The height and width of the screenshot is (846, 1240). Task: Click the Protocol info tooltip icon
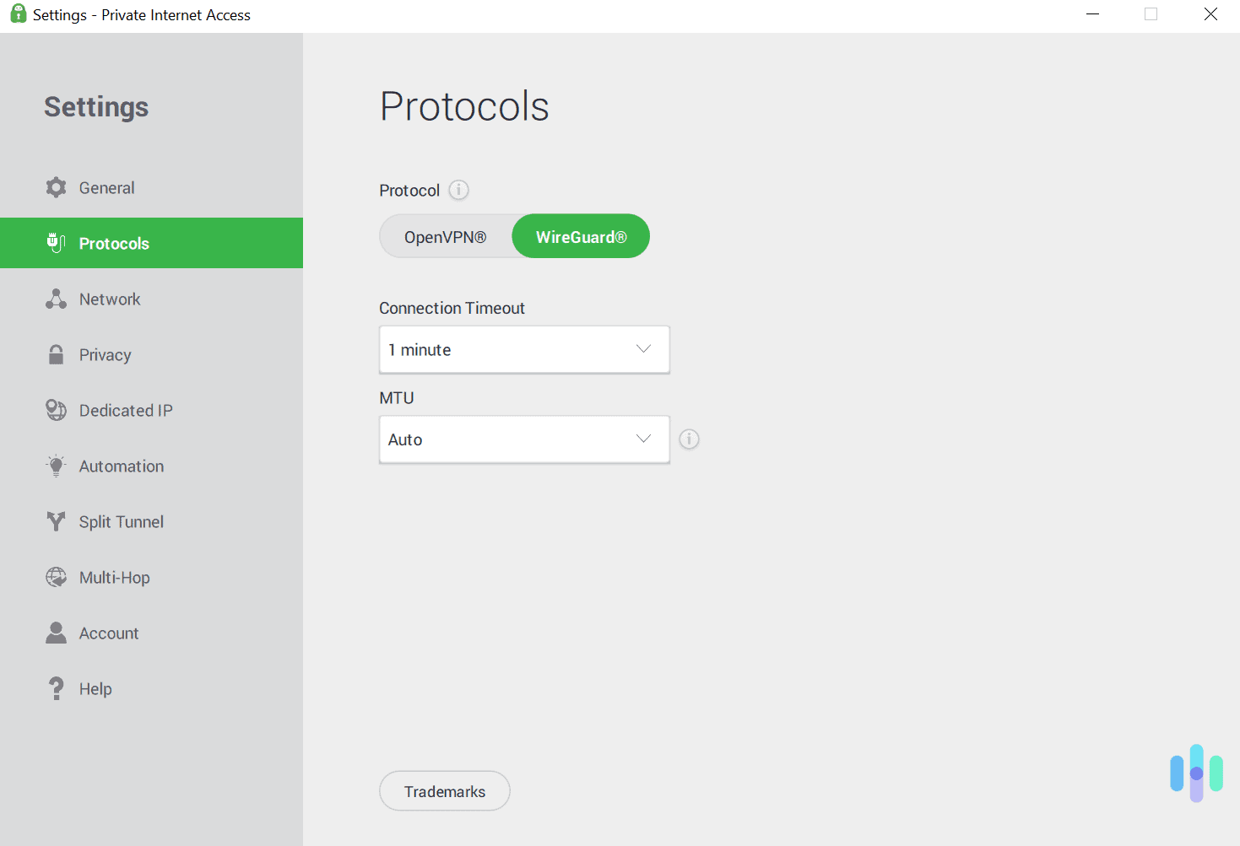(458, 190)
